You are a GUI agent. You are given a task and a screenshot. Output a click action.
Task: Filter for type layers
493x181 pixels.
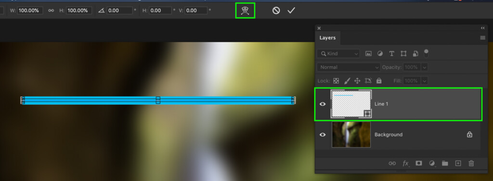click(x=392, y=54)
